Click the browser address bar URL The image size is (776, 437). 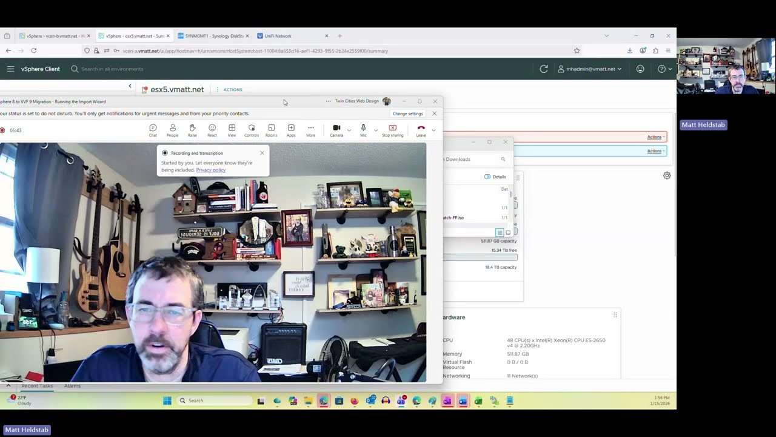(255, 51)
